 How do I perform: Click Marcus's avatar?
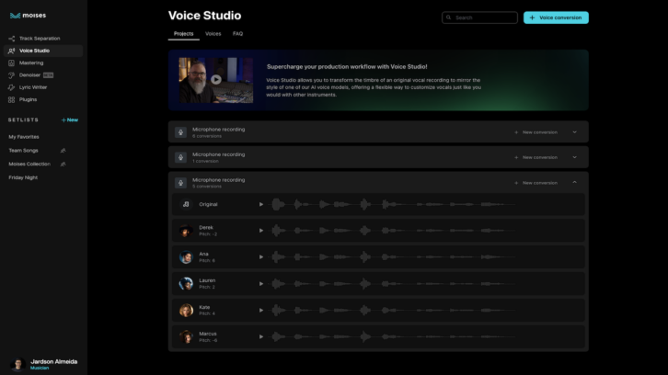pyautogui.click(x=186, y=336)
